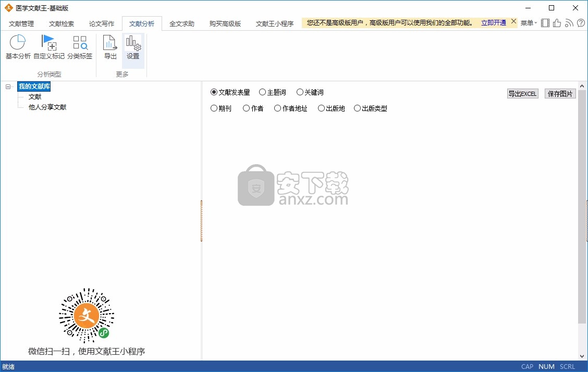Screen dimensions: 588x372
Task: Select the 他人分享文献 tree item
Action: (x=47, y=107)
